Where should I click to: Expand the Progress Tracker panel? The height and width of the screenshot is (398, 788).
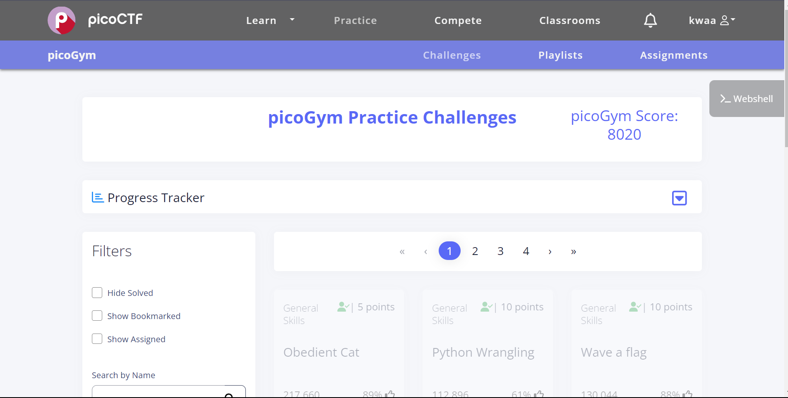(x=679, y=198)
